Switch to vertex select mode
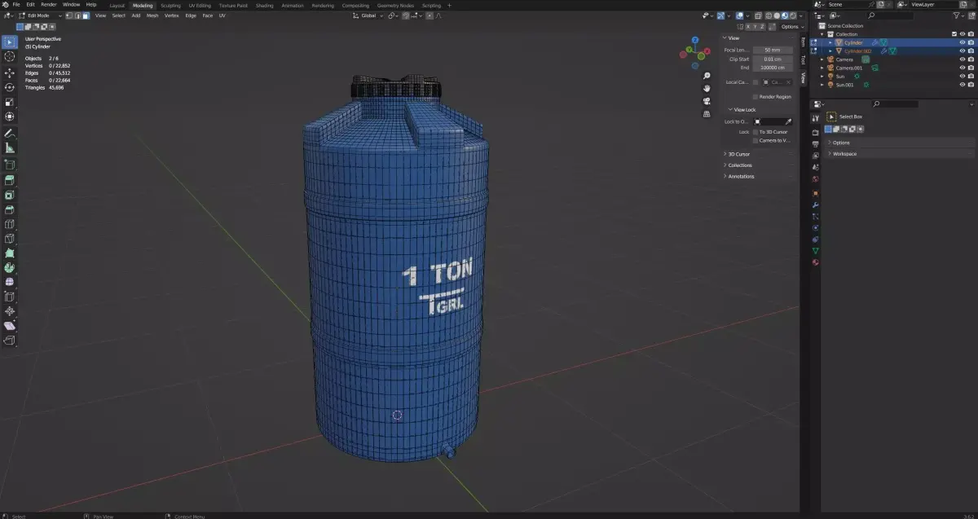The height and width of the screenshot is (519, 978). [68, 15]
